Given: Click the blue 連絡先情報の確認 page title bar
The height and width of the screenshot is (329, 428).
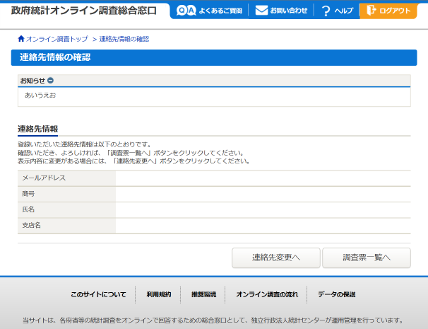Looking at the screenshot, I should pos(214,57).
